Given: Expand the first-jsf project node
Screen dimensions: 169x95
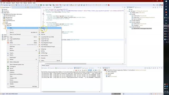Looking at the screenshot, I should pos(1,9).
